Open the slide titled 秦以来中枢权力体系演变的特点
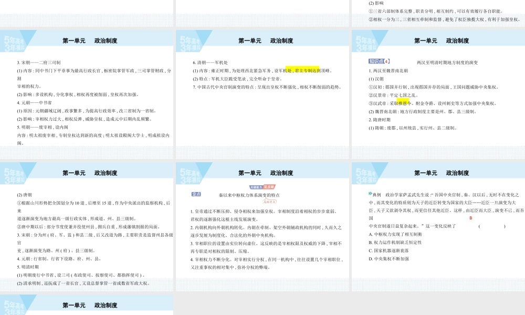The height and width of the screenshot is (315, 525). (x=262, y=226)
